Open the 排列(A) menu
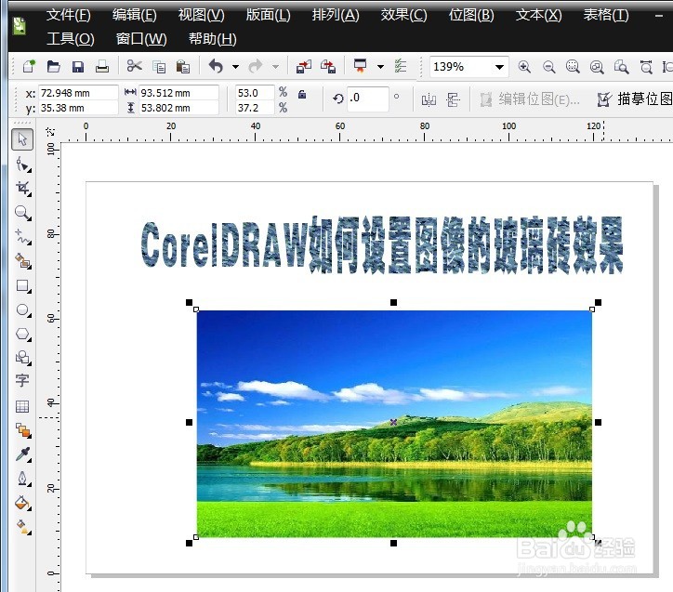 click(336, 16)
